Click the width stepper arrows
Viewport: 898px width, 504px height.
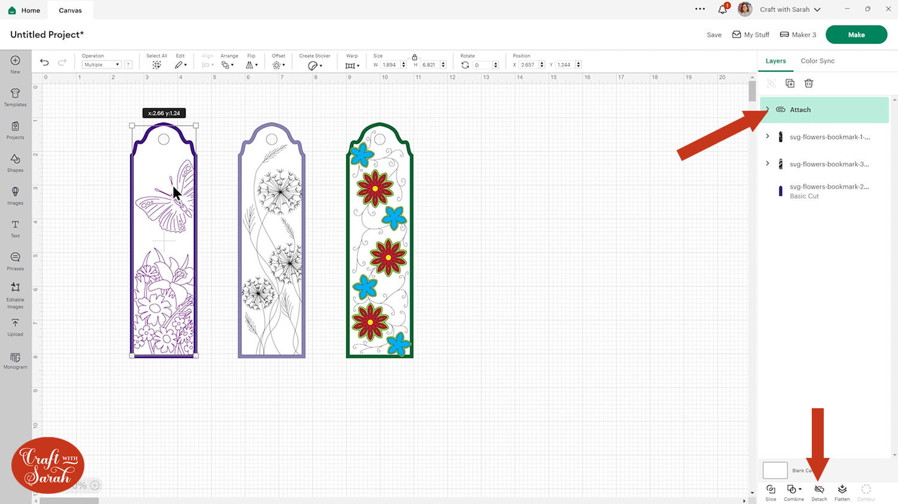pyautogui.click(x=404, y=65)
